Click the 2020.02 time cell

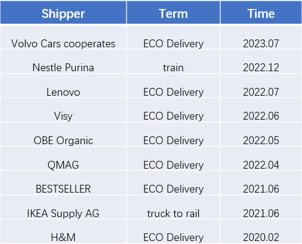pyautogui.click(x=261, y=231)
